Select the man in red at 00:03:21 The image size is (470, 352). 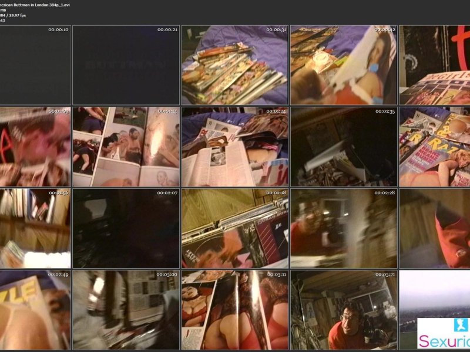[344, 310]
